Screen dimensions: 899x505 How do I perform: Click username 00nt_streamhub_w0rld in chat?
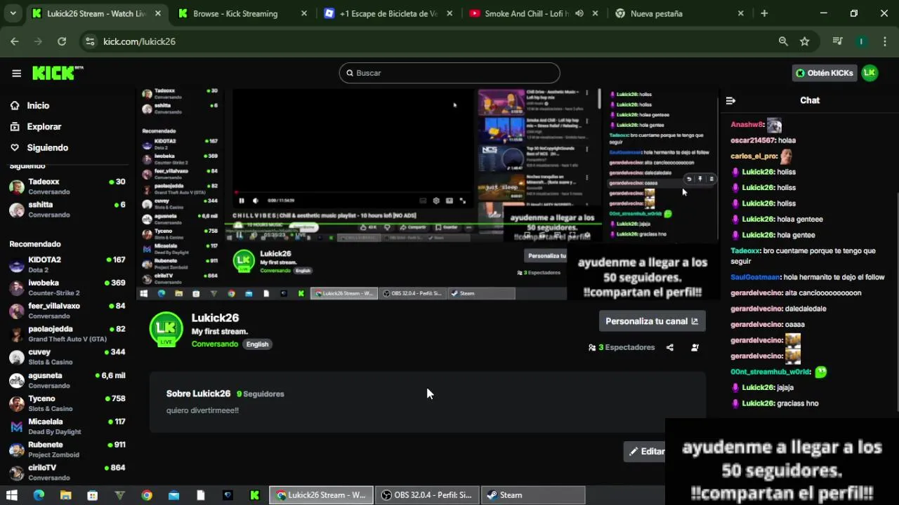tap(770, 372)
